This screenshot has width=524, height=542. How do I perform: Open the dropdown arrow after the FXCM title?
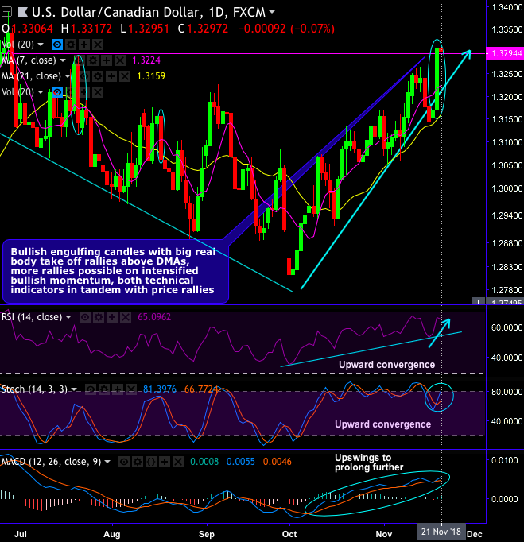click(x=272, y=12)
